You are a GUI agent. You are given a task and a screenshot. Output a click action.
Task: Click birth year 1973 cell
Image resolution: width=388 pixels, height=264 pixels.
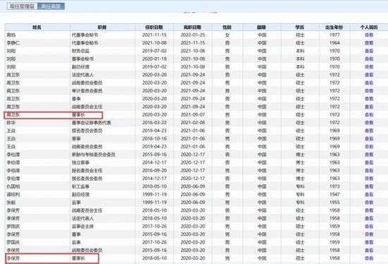coord(334,186)
